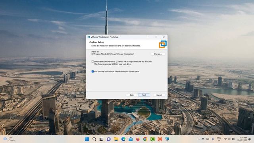Click the Change... install location button

158,54
